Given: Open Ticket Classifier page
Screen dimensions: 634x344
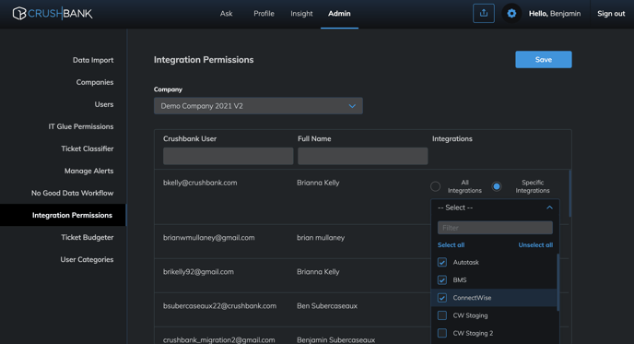Looking at the screenshot, I should (88, 148).
